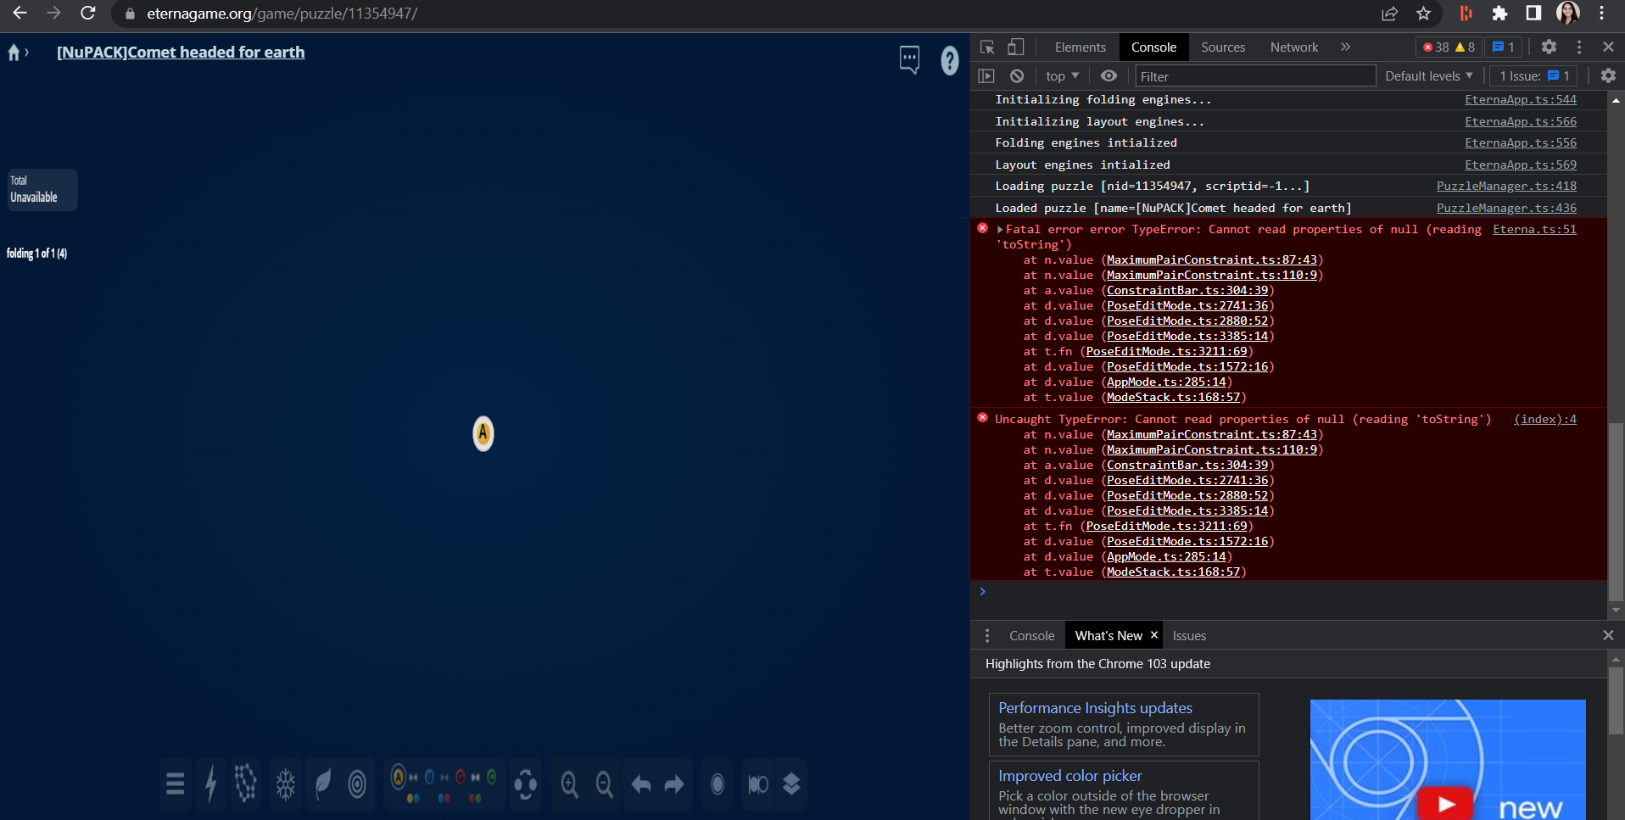Screen dimensions: 1625x820
Task: Click the snowflake freeze icon in game toolbar
Action: tap(286, 784)
